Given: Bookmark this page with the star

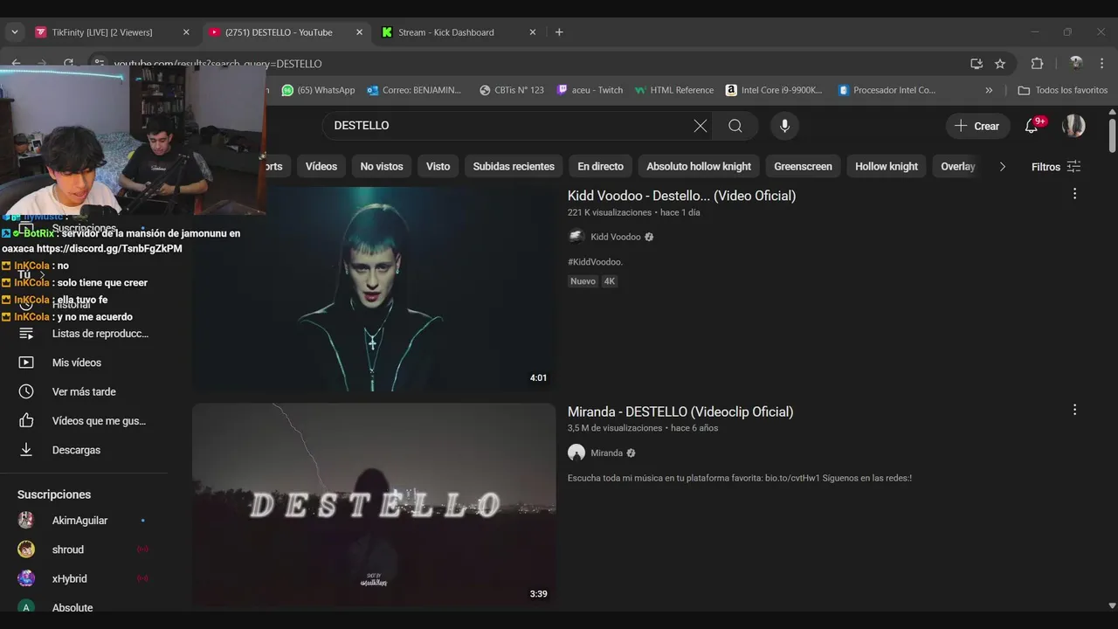Looking at the screenshot, I should pos(1000,64).
